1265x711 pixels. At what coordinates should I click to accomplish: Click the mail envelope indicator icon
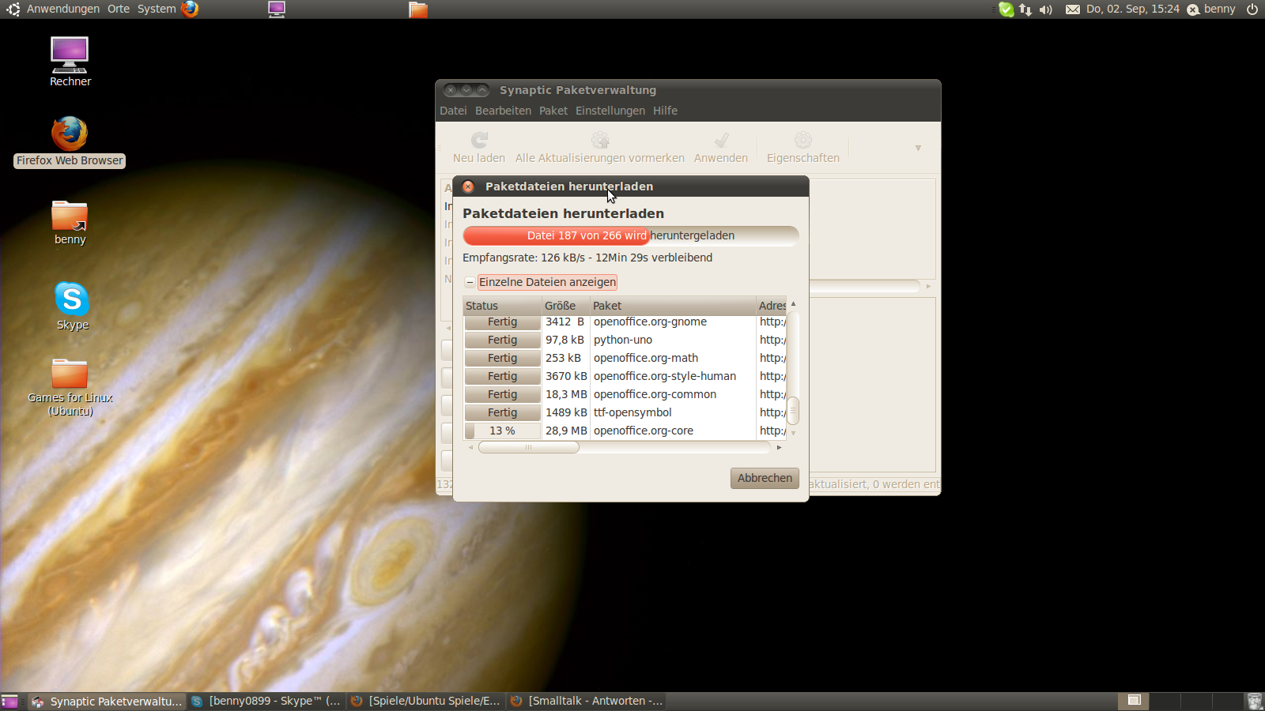pyautogui.click(x=1072, y=9)
